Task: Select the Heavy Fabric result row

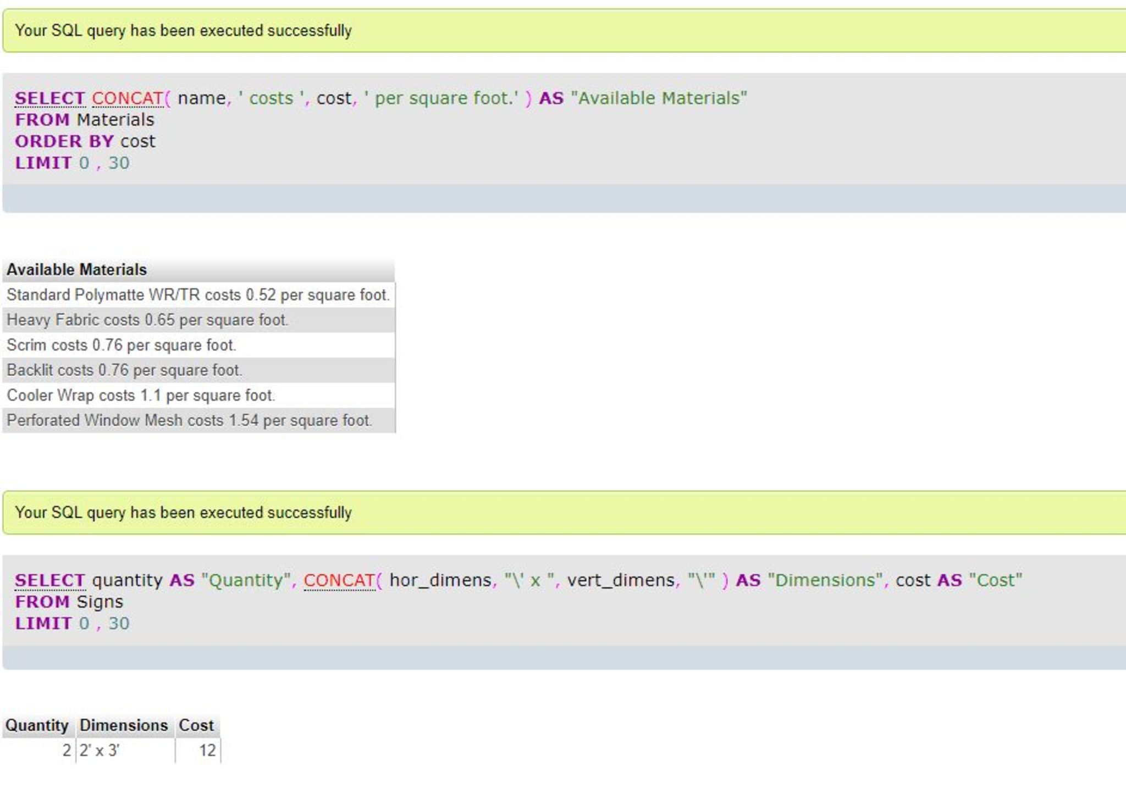Action: (x=147, y=320)
